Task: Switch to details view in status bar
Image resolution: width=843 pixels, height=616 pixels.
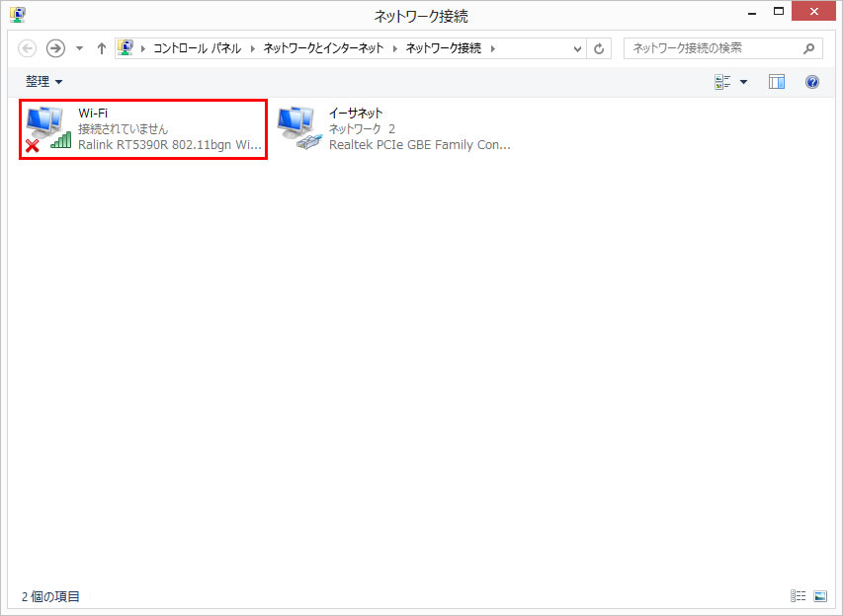Action: 798,595
